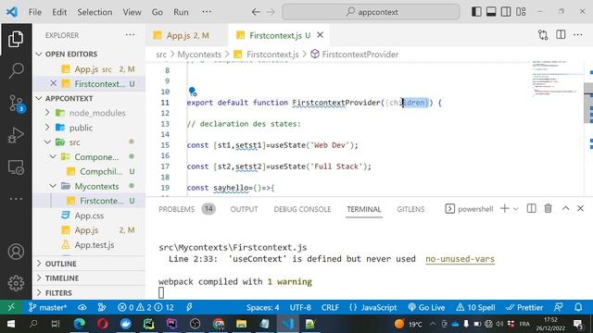This screenshot has width=593, height=333.
Task: Click the no-unused-vars link in terminal
Action: click(460, 259)
